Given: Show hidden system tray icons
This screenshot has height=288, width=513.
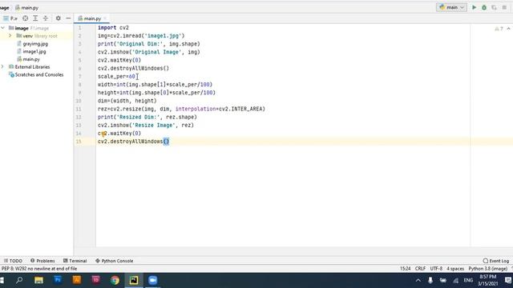Looking at the screenshot, I should [x=418, y=280].
